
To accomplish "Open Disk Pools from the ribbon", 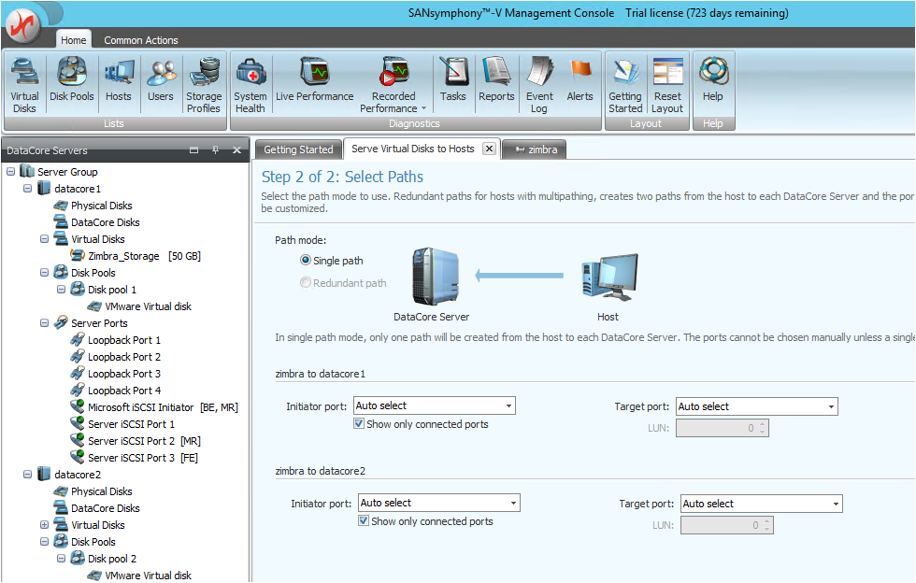I will pyautogui.click(x=72, y=79).
